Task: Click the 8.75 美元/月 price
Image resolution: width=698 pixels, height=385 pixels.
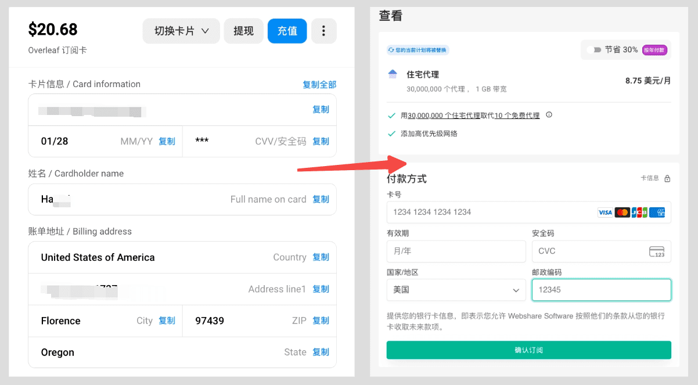Action: [x=648, y=81]
